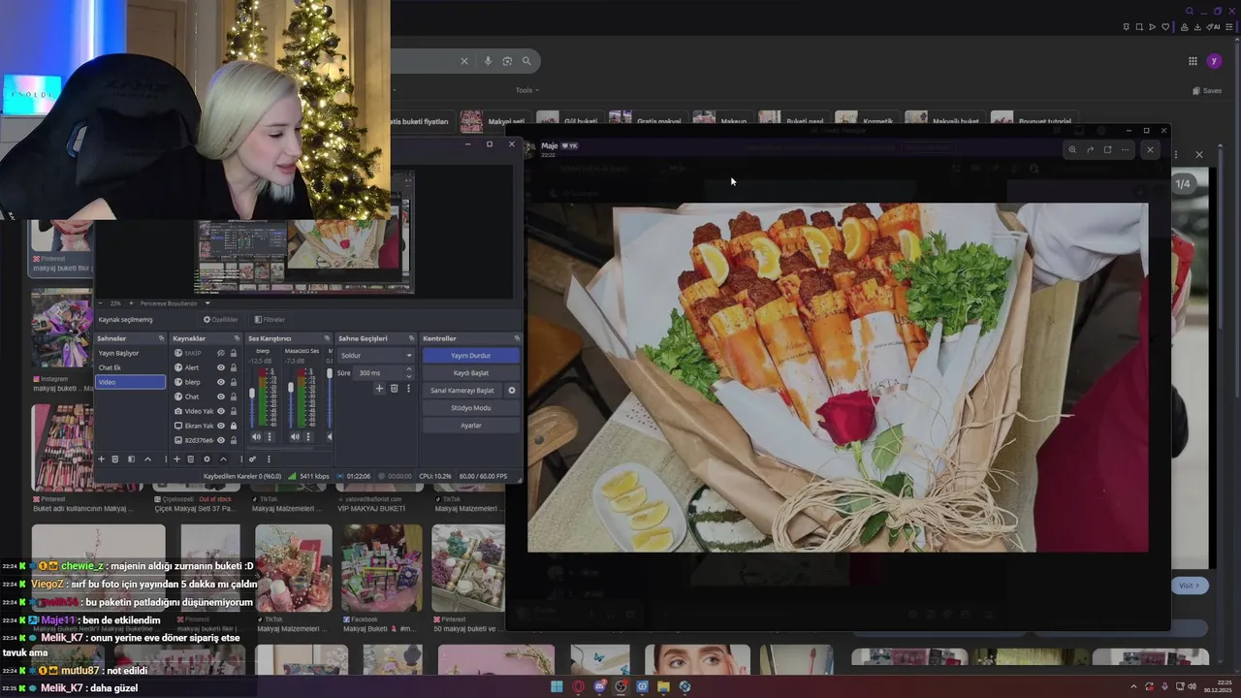Image resolution: width=1241 pixels, height=698 pixels.
Task: Open Google apps grid
Action: (1193, 61)
